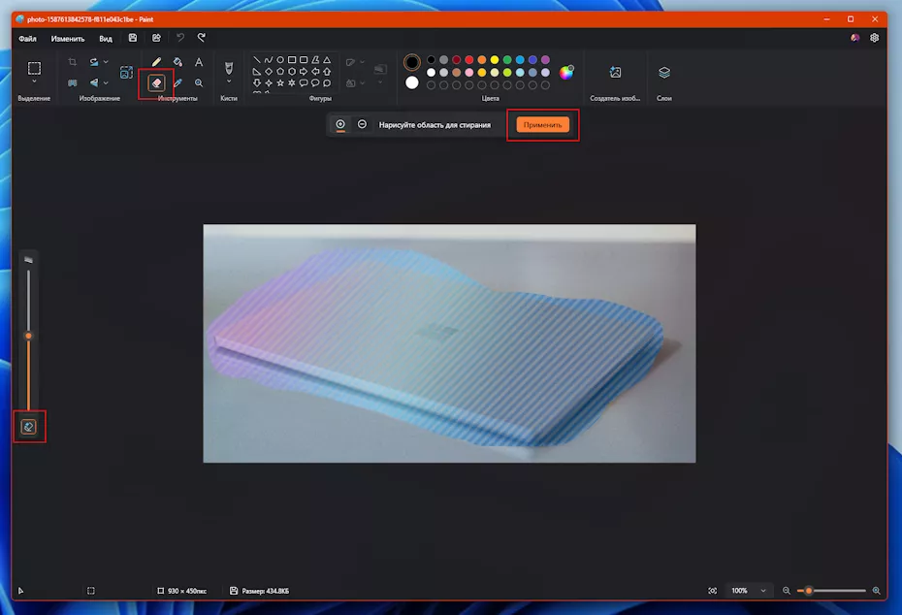Viewport: 902px width, 615px height.
Task: Click the Share icon in the top bar
Action: point(156,38)
